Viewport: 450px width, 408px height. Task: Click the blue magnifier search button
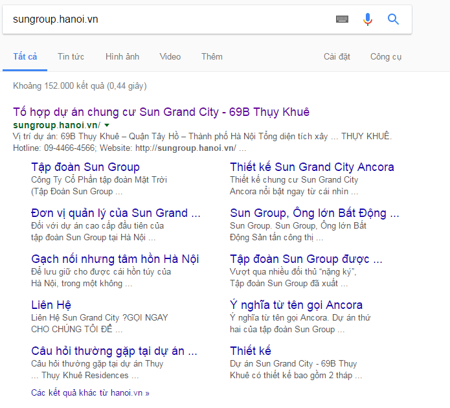click(x=393, y=19)
